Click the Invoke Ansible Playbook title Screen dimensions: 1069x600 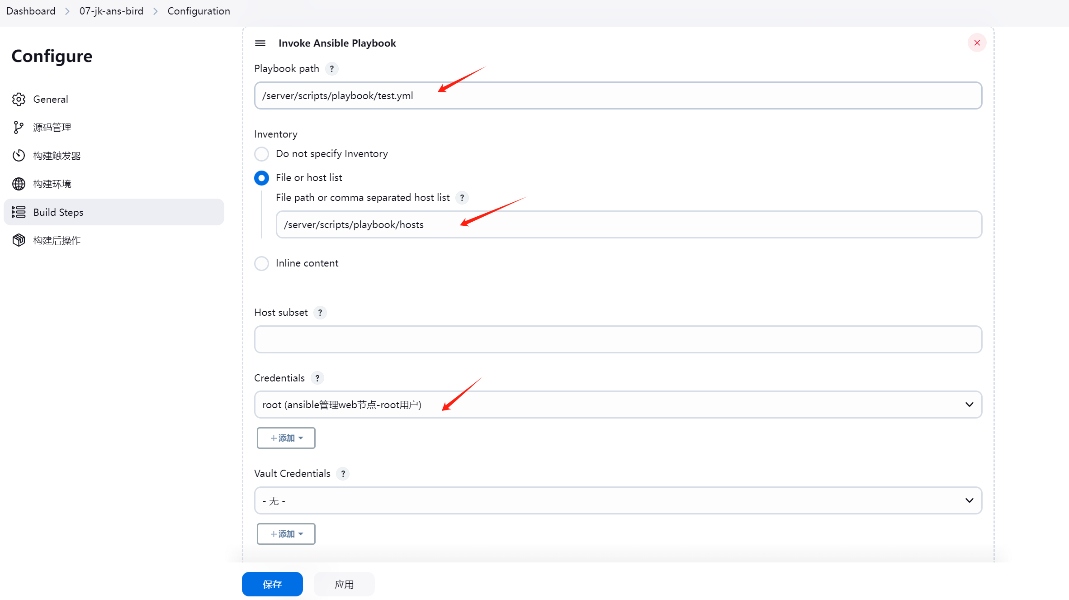(x=337, y=43)
